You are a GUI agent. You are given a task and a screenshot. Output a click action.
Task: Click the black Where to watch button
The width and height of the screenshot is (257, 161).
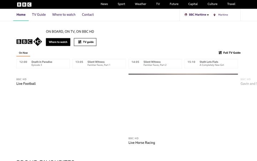point(58,42)
